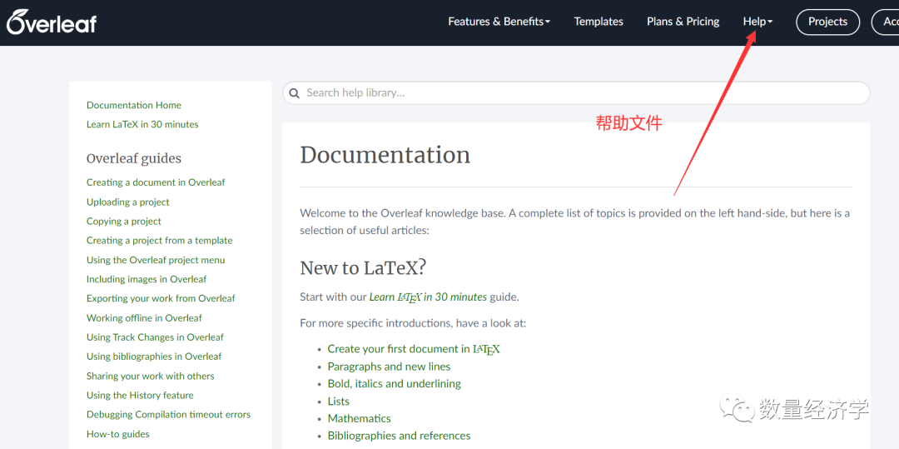Open Documentation Home link
899x449 pixels.
coord(133,105)
